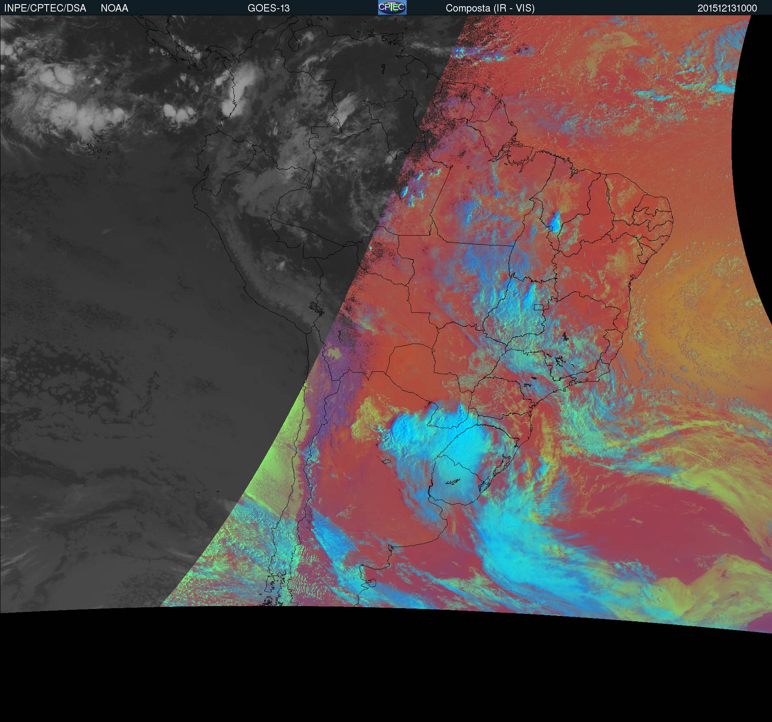Click the 201512131000 timestamp
This screenshot has height=722, width=772.
click(727, 8)
